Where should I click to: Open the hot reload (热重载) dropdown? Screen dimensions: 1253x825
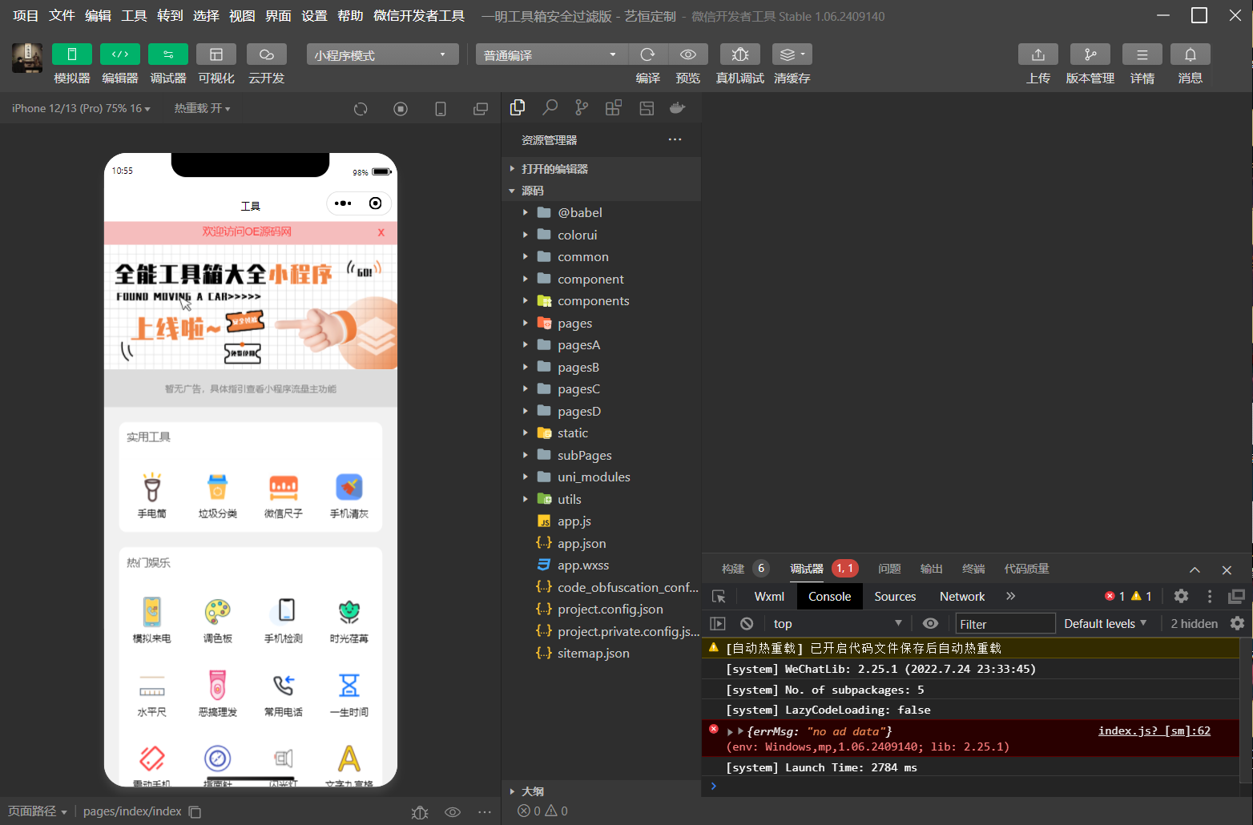202,108
